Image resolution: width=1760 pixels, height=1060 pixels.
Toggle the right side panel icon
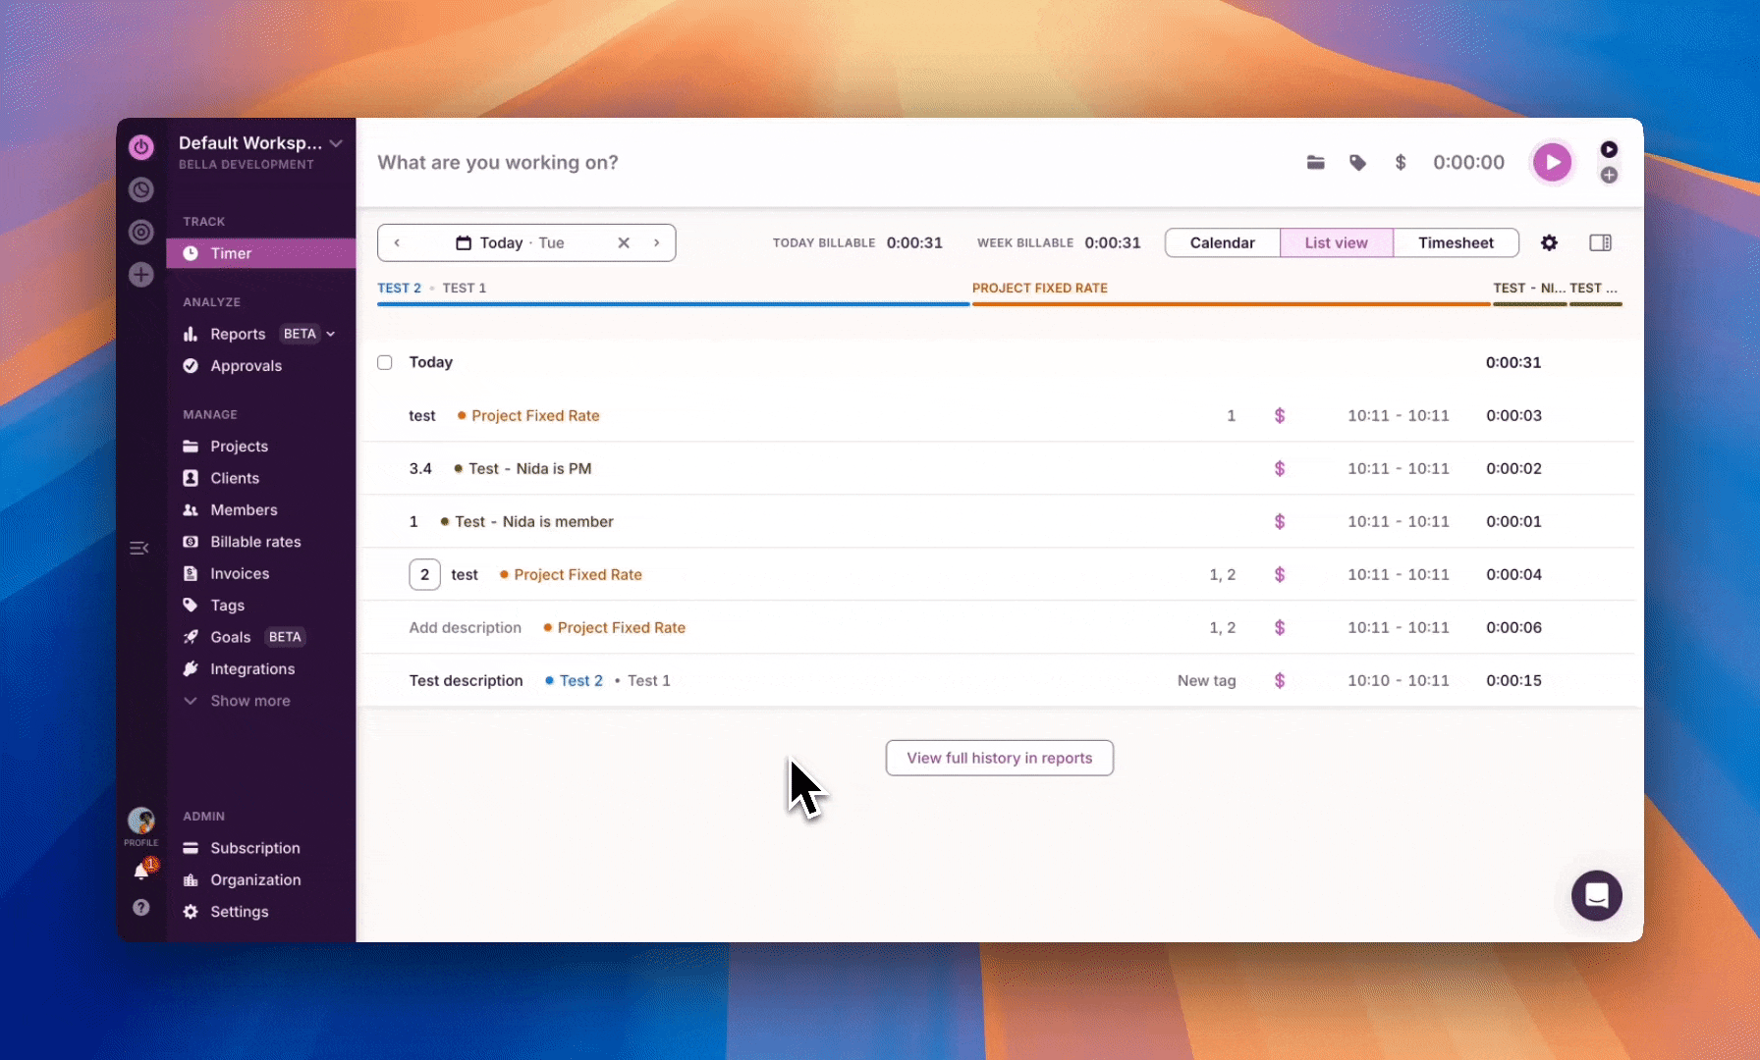(1600, 242)
